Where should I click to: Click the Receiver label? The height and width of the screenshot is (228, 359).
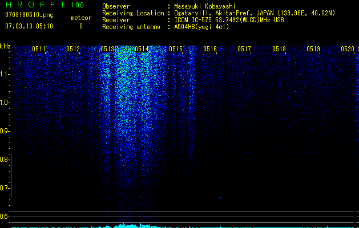pos(116,20)
